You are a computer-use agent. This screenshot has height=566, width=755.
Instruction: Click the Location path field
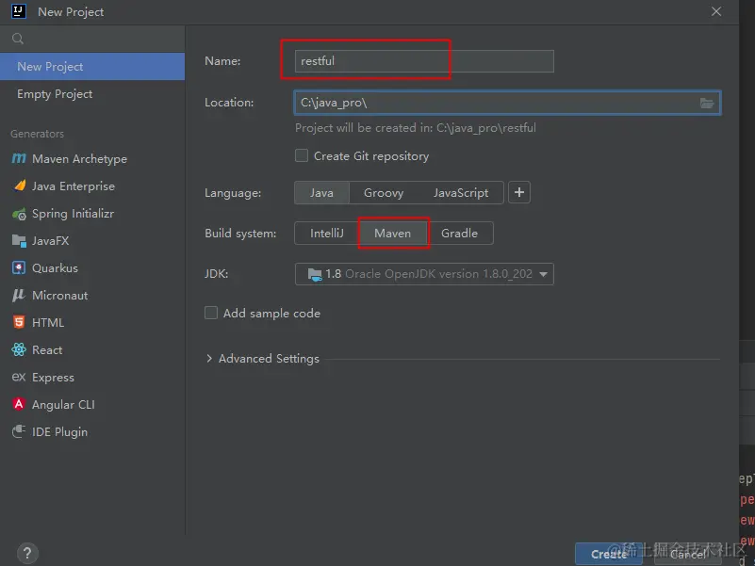click(x=507, y=103)
